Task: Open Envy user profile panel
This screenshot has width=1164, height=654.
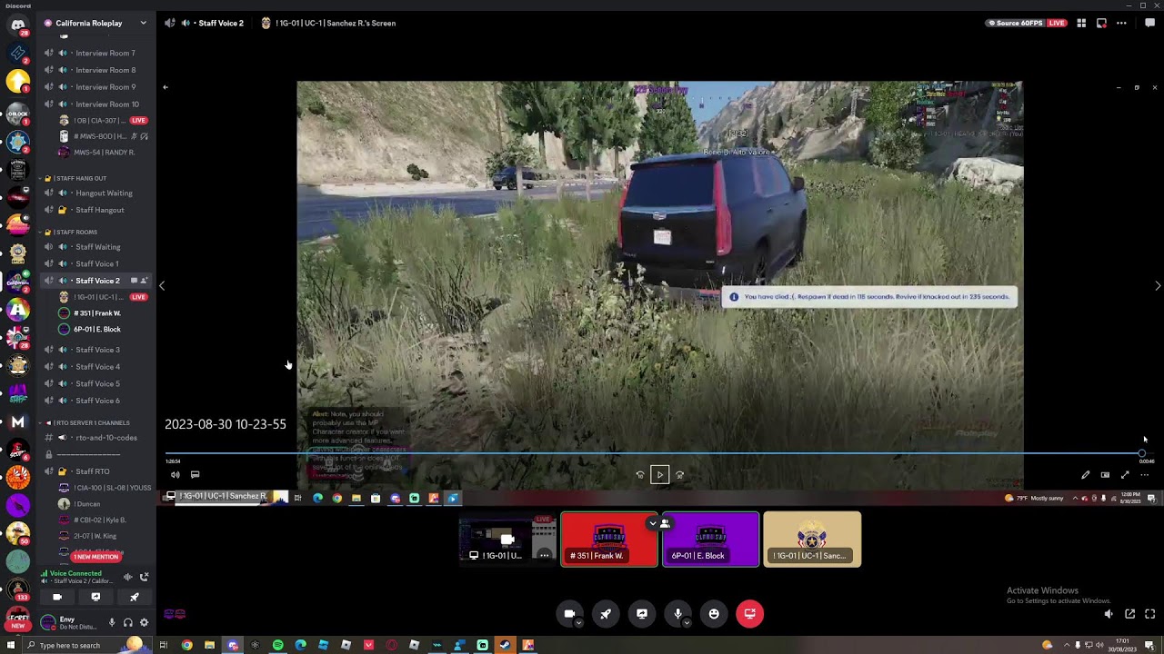Action: tap(71, 622)
